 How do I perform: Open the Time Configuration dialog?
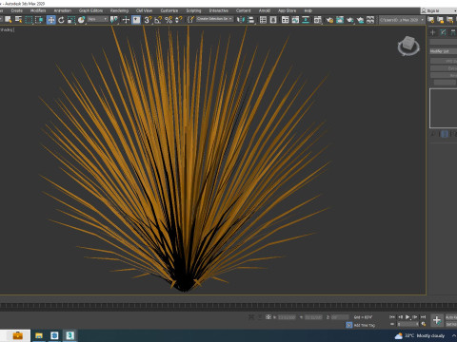pyautogui.click(x=424, y=324)
